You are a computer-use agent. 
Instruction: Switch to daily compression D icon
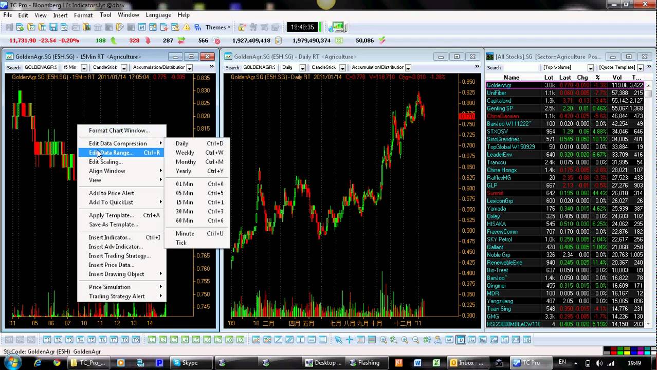click(461, 340)
